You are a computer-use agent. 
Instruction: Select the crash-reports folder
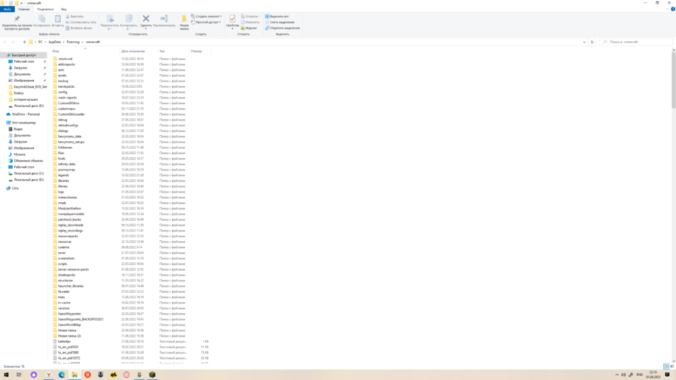(67, 97)
